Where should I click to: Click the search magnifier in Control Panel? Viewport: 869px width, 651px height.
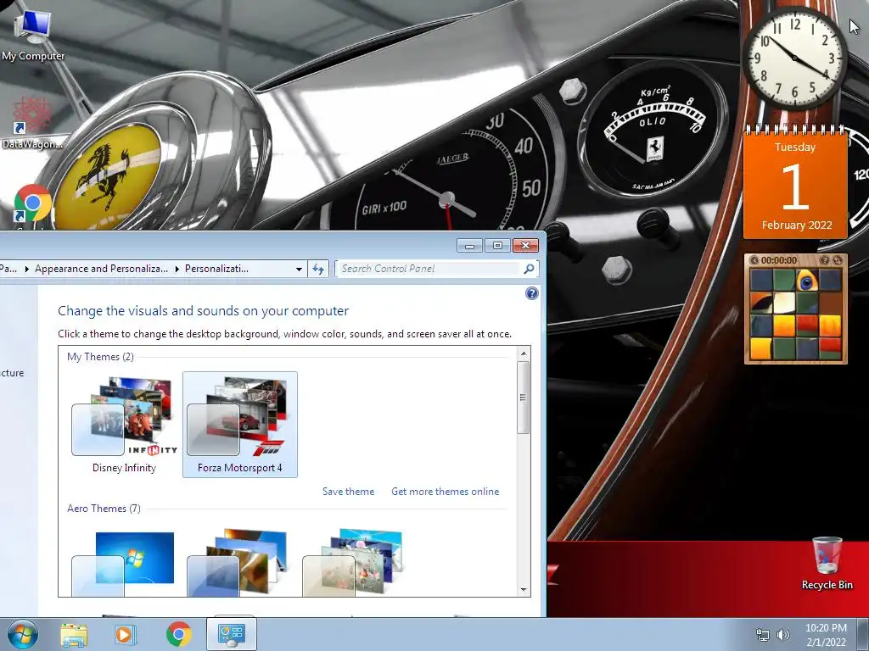pyautogui.click(x=529, y=269)
